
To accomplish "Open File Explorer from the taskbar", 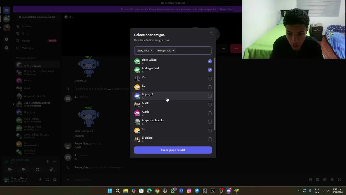I will (x=125, y=191).
